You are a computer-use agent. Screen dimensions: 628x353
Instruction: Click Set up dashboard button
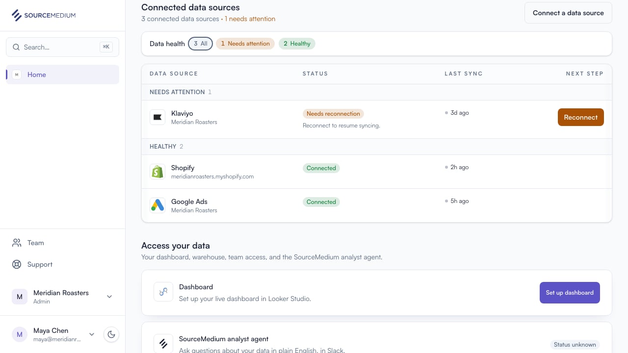click(570, 293)
